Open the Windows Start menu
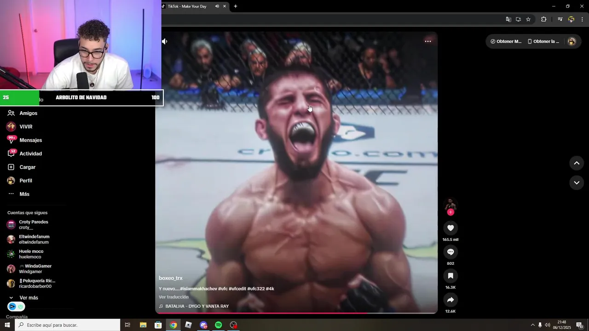 click(7, 325)
